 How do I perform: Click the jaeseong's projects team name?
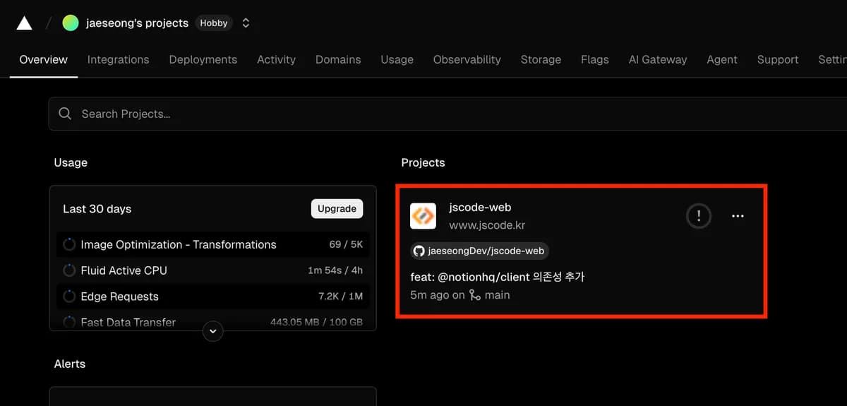coord(137,23)
